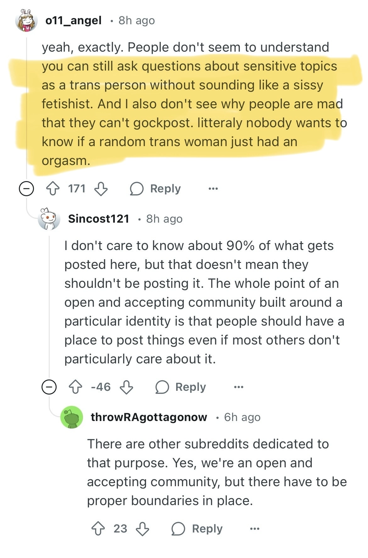This screenshot has height=558, width=368.
Task: Downvote Sincost121's comment
Action: click(126, 387)
